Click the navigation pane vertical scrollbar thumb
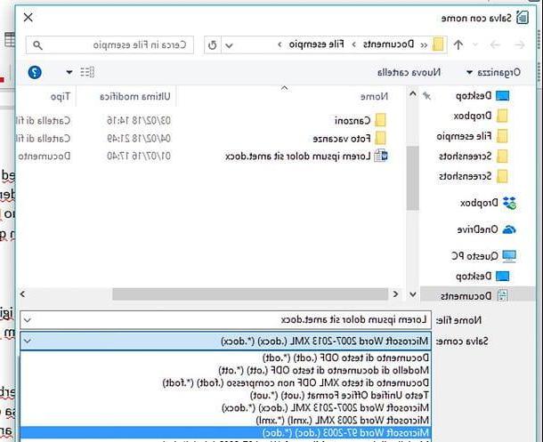543x442 pixels. 413,179
